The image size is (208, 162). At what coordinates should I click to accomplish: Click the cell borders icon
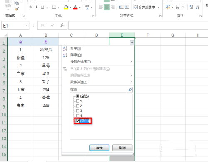[x=54, y=7]
